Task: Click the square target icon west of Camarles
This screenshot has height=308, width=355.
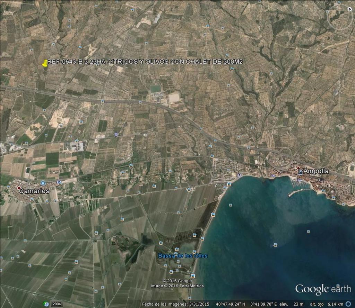Action: click(12, 139)
